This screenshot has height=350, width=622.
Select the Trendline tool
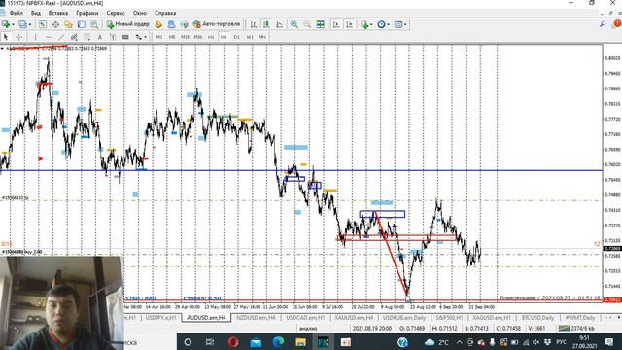point(61,37)
